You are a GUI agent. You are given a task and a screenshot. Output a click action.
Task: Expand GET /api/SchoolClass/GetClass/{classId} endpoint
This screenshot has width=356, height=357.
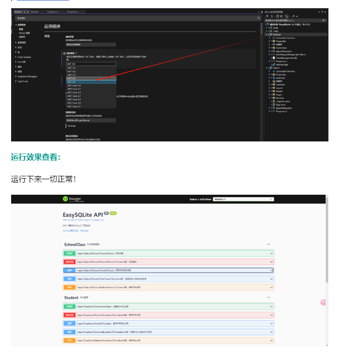click(168, 279)
